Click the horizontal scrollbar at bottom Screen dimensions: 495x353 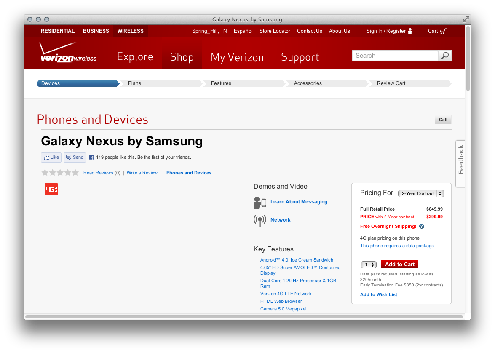(244, 317)
